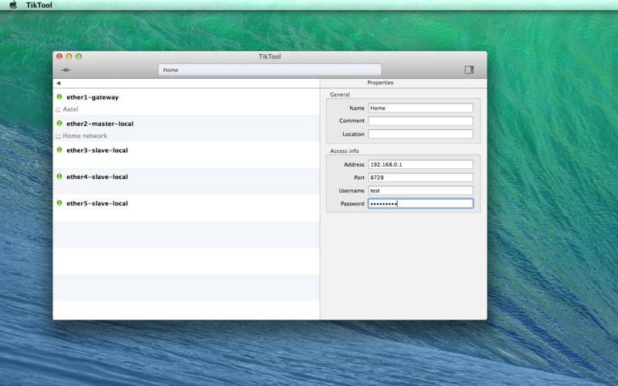The height and width of the screenshot is (386, 618).
Task: Click the Name field containing Home
Action: (420, 108)
